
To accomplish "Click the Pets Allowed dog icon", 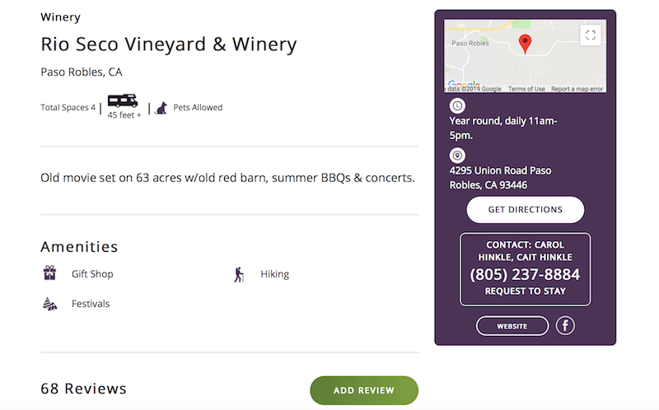I will click(x=161, y=109).
